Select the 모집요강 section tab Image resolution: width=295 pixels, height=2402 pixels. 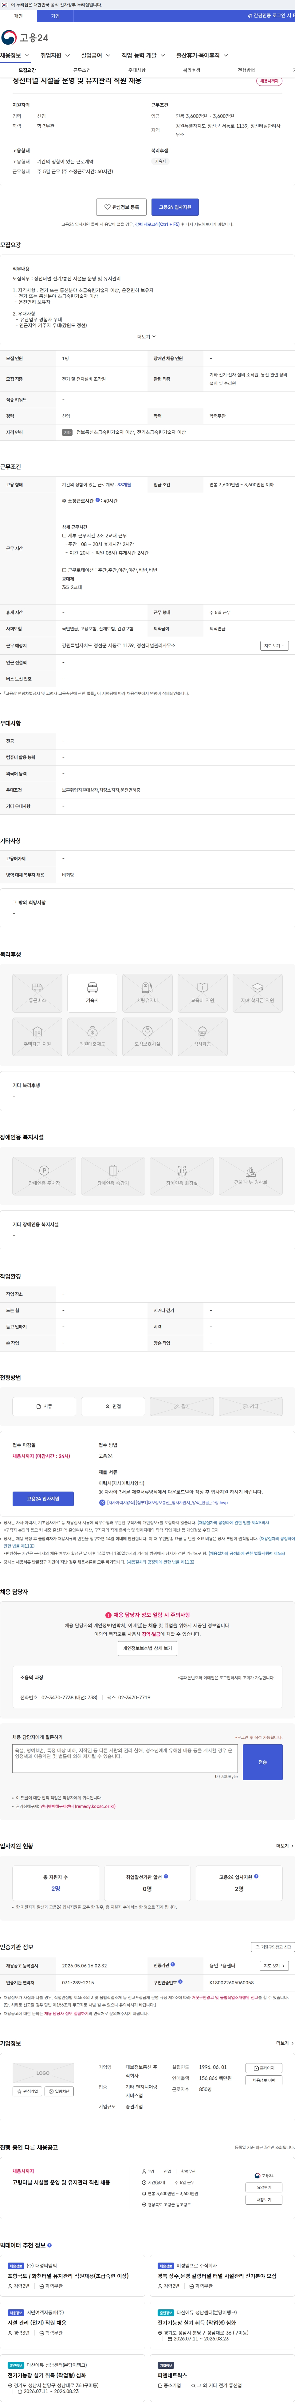coord(27,70)
